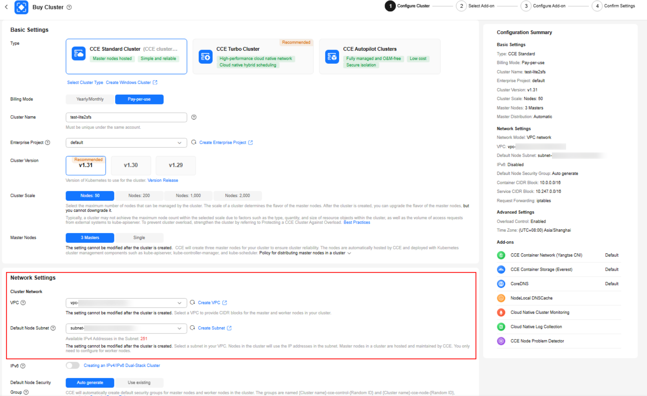Open the Create Windows Cluster link
This screenshot has width=647, height=396.
pos(128,82)
